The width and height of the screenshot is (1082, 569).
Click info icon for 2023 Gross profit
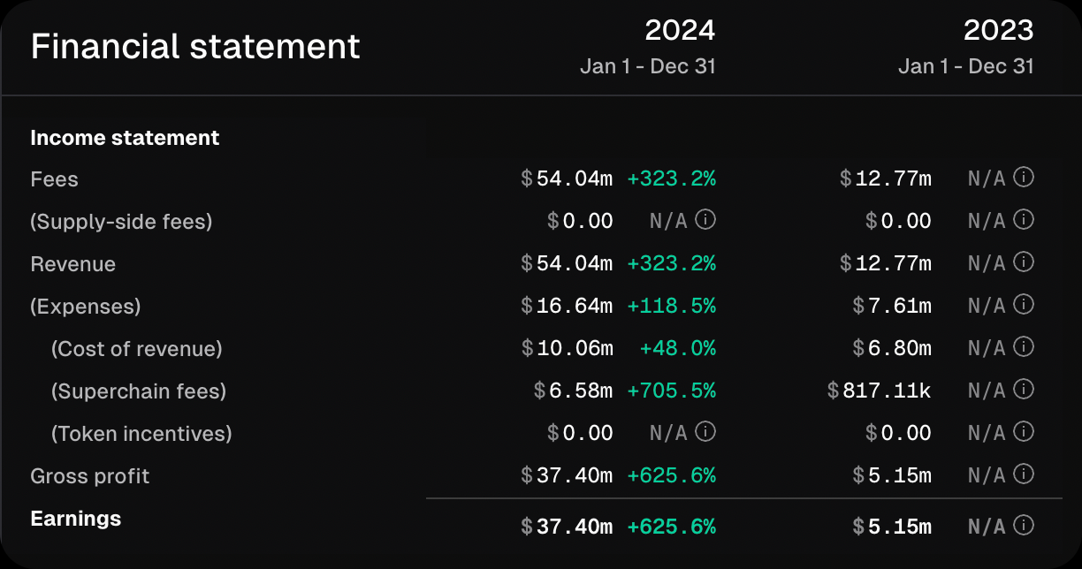(x=1024, y=474)
